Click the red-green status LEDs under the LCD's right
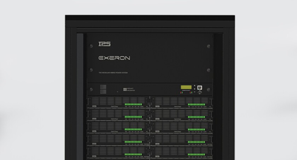This screenshot has height=160, width=297. (x=191, y=92)
